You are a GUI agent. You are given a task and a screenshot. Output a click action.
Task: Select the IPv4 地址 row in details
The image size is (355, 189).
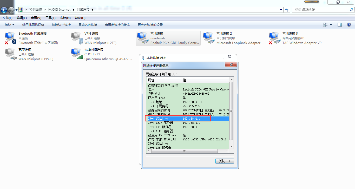pyautogui.click(x=187, y=102)
